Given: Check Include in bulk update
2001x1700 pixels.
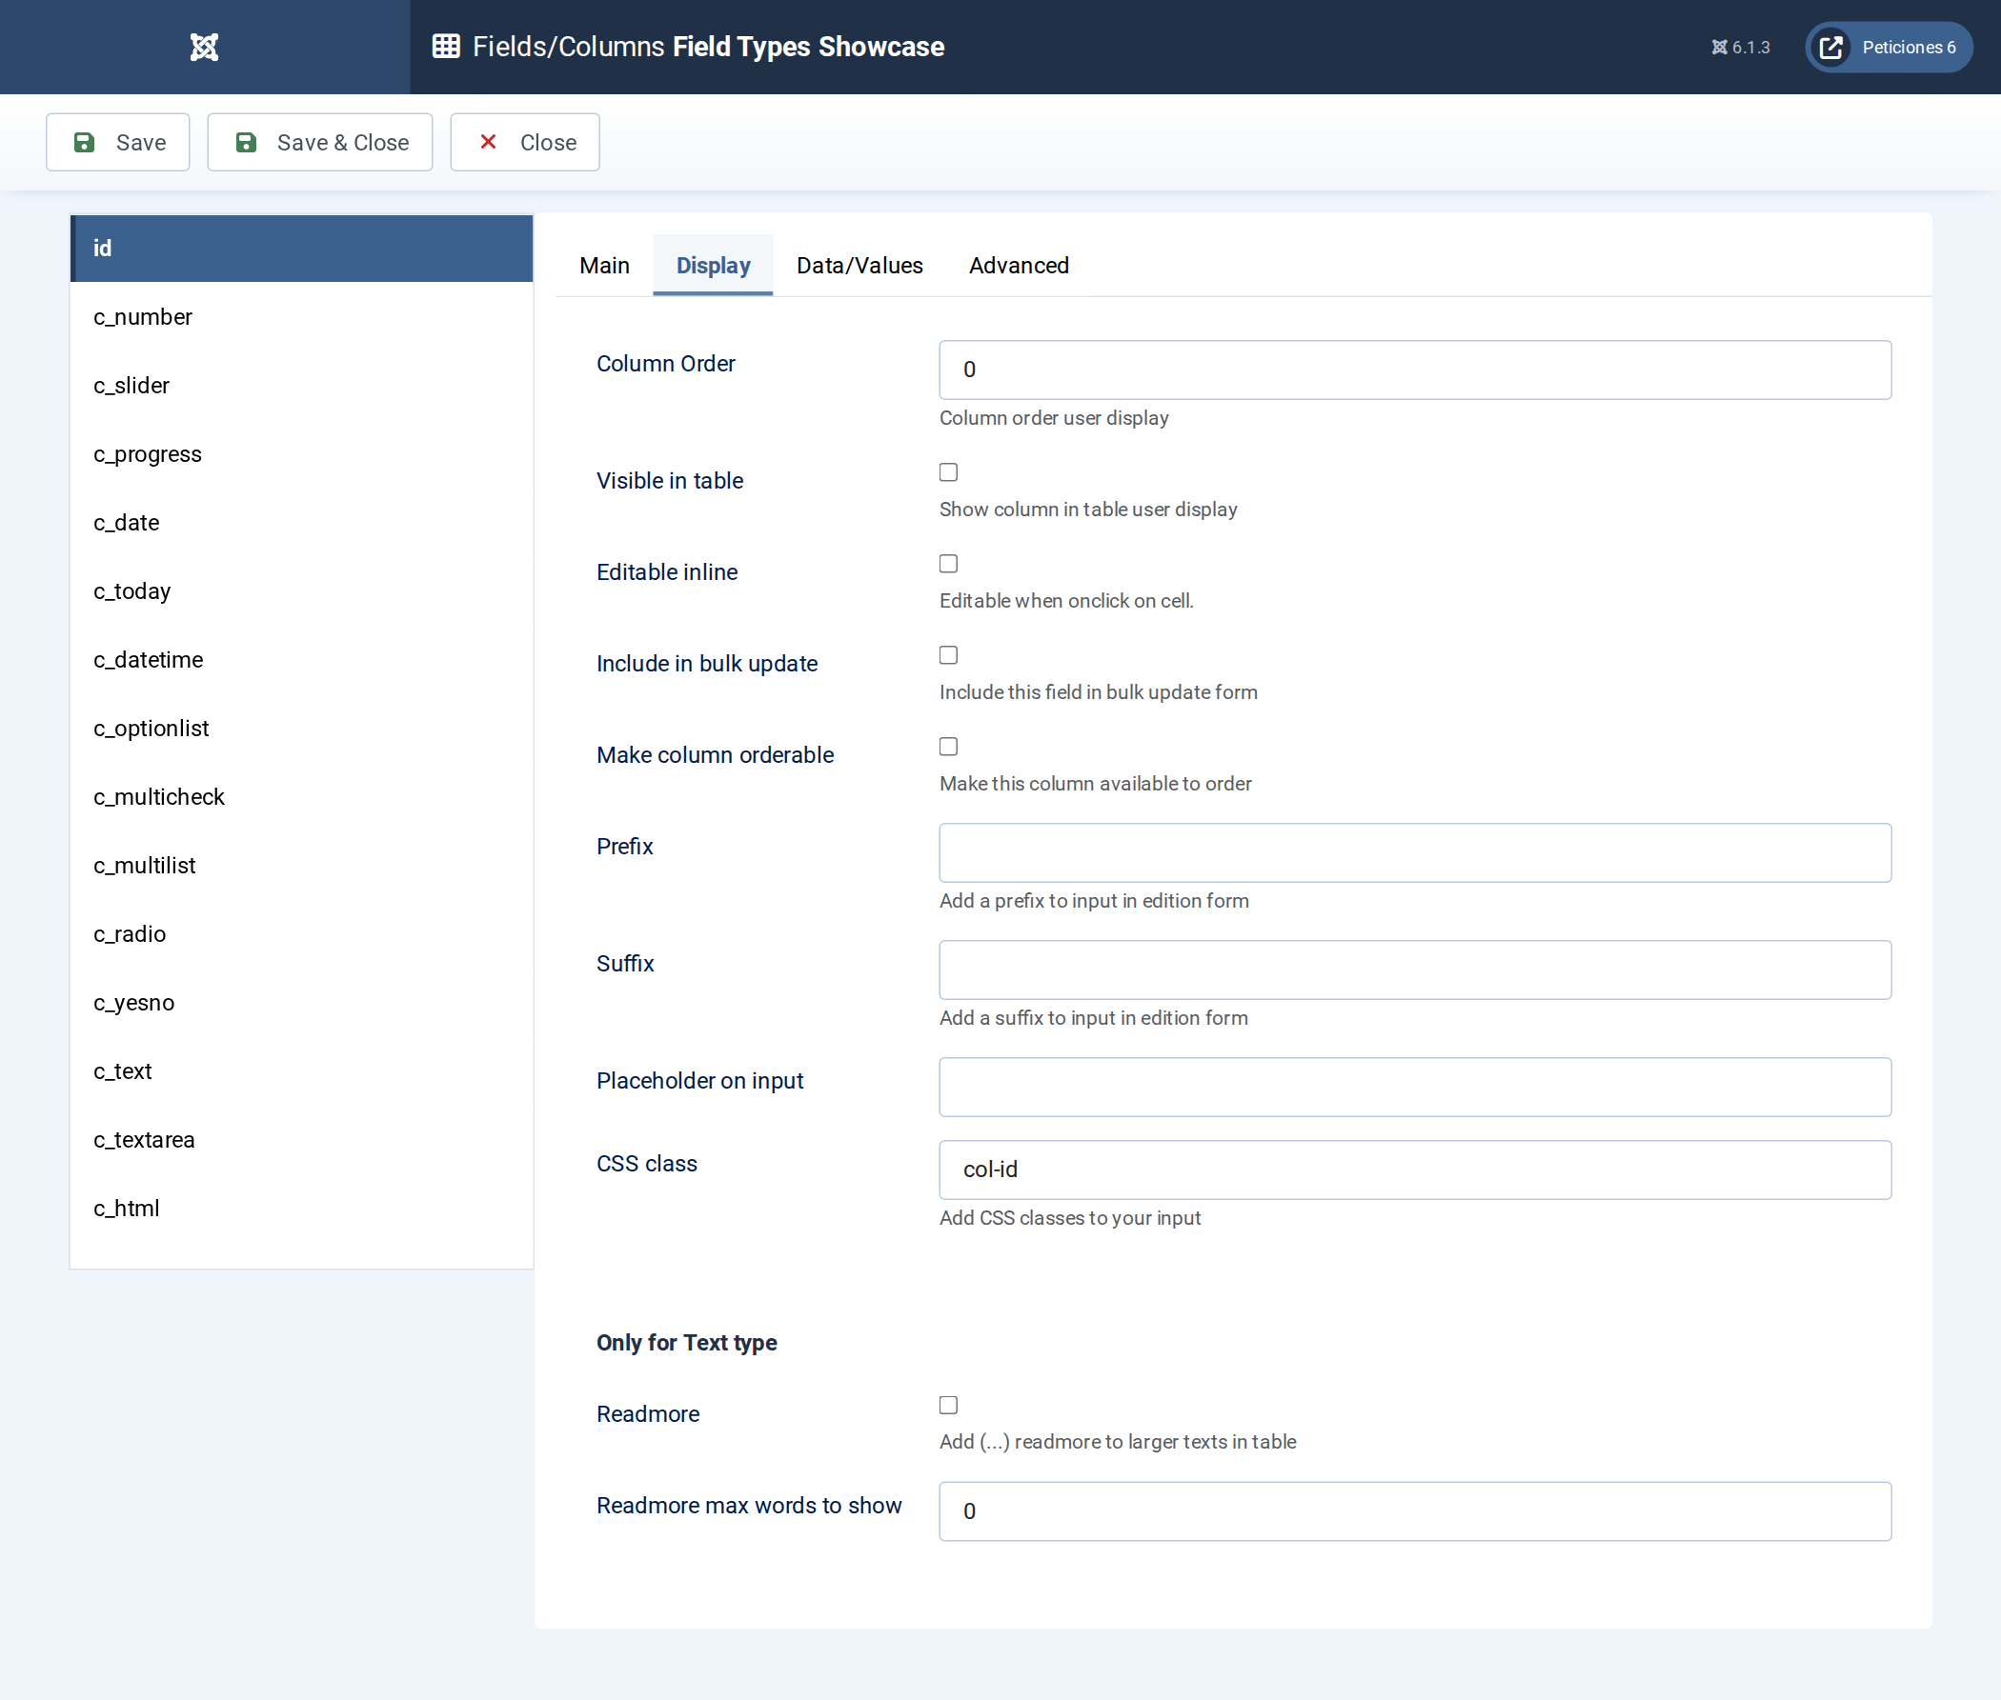Looking at the screenshot, I should [948, 655].
